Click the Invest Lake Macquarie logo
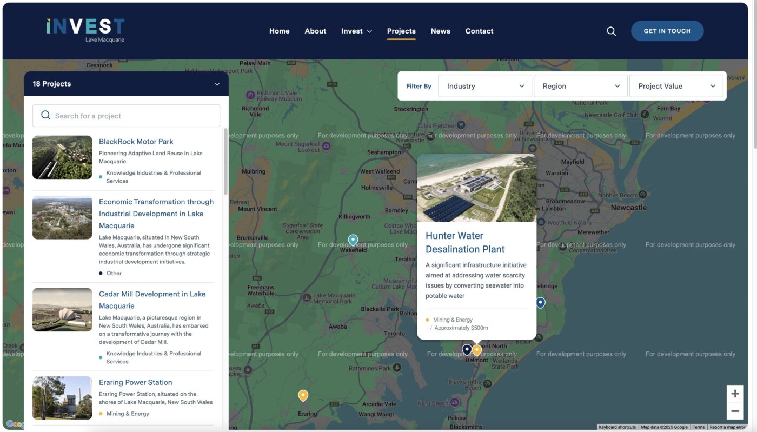The image size is (757, 432). click(85, 30)
